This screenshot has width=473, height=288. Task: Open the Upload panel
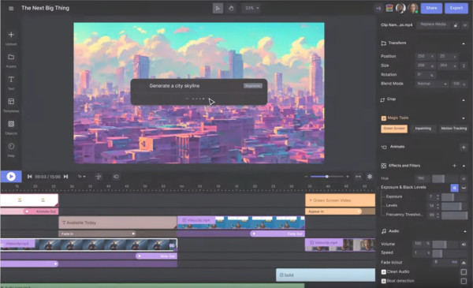coord(11,39)
